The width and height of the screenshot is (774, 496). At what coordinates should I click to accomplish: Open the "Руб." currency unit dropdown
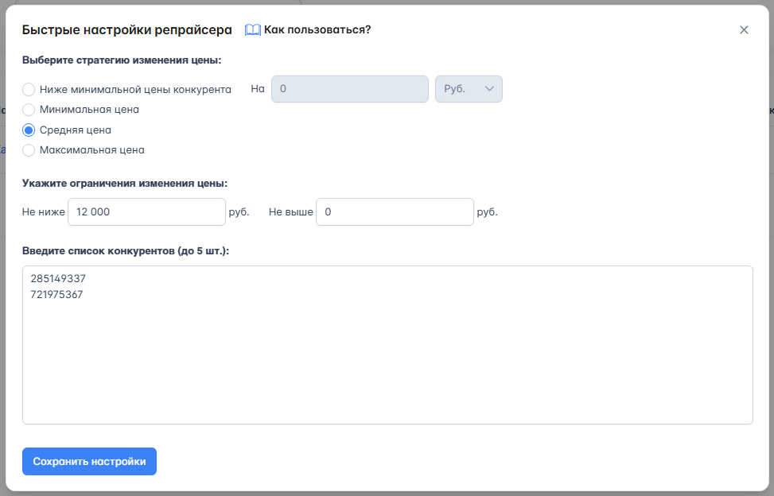tap(468, 89)
